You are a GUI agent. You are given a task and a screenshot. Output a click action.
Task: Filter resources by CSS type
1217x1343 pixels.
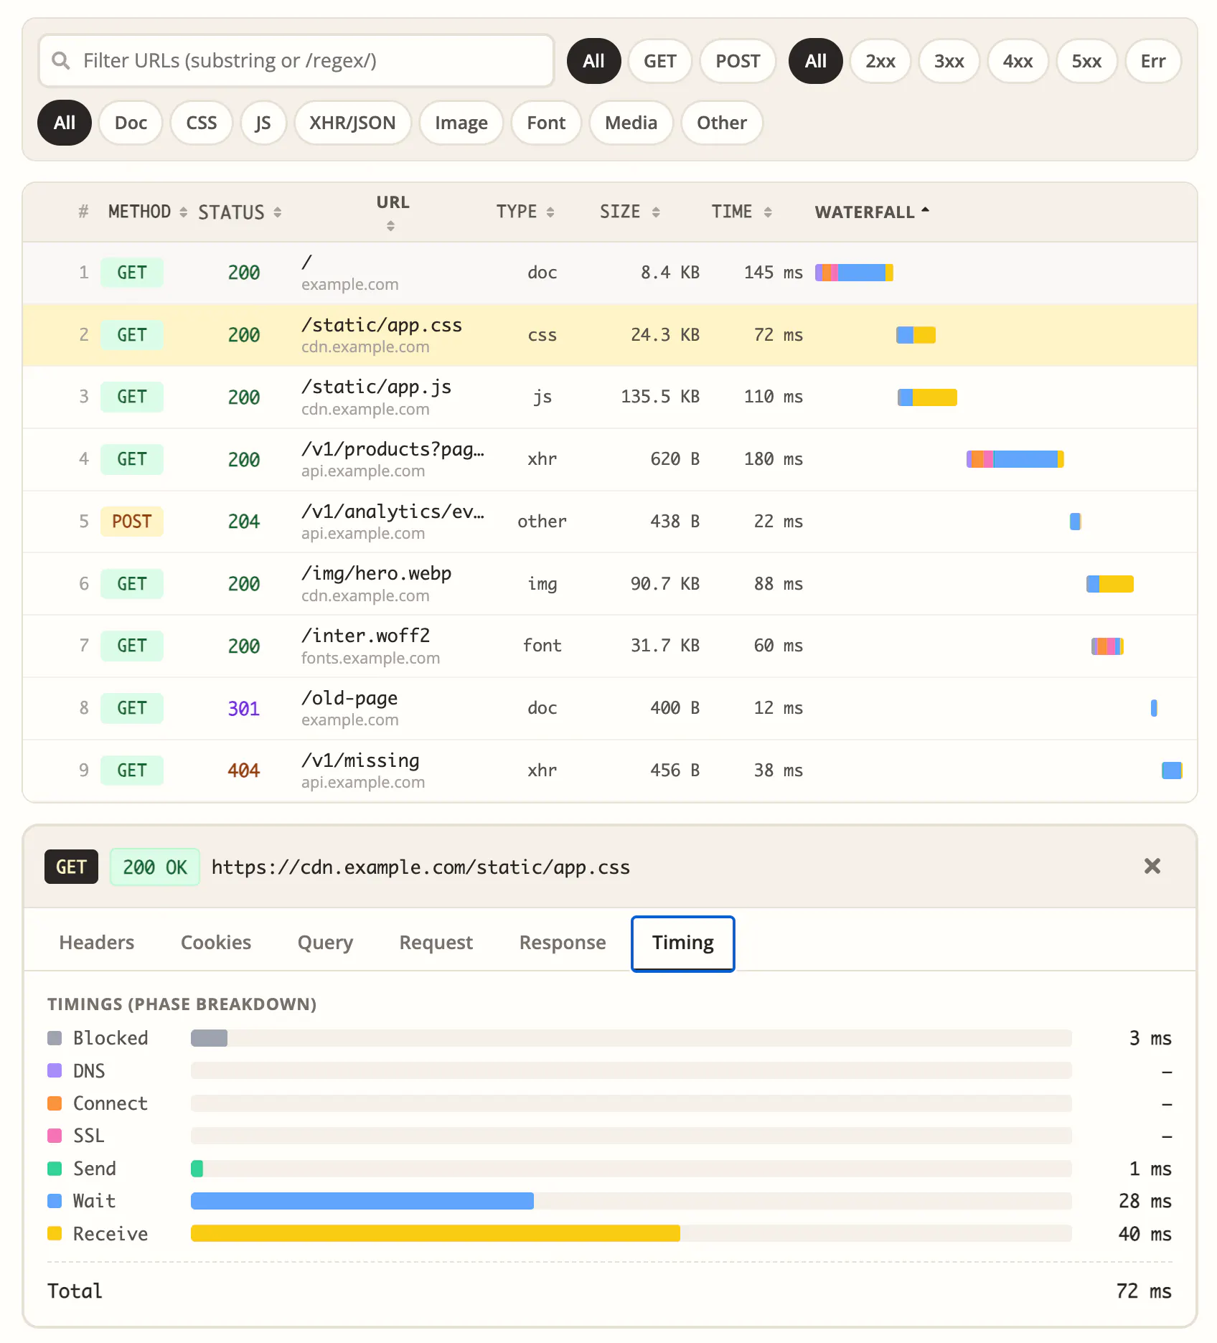201,123
